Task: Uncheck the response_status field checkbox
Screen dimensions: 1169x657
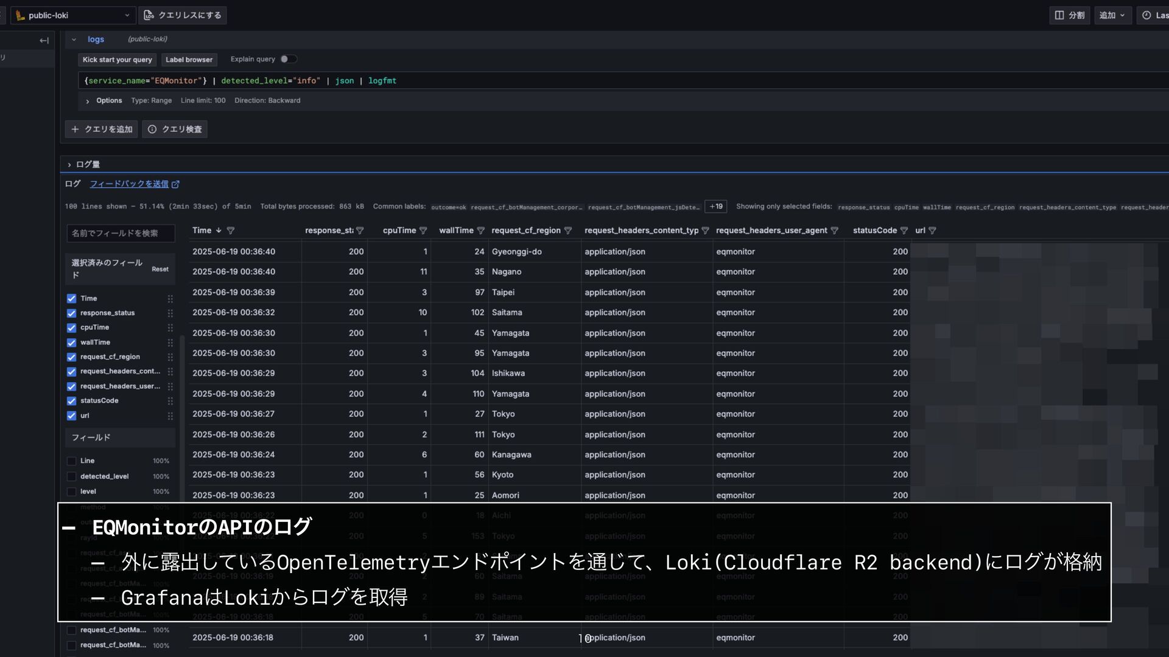Action: [71, 313]
